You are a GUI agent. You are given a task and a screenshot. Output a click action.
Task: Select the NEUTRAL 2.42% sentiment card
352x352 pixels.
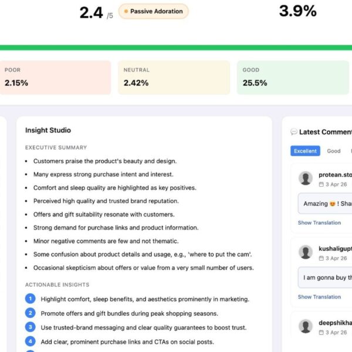pyautogui.click(x=174, y=77)
